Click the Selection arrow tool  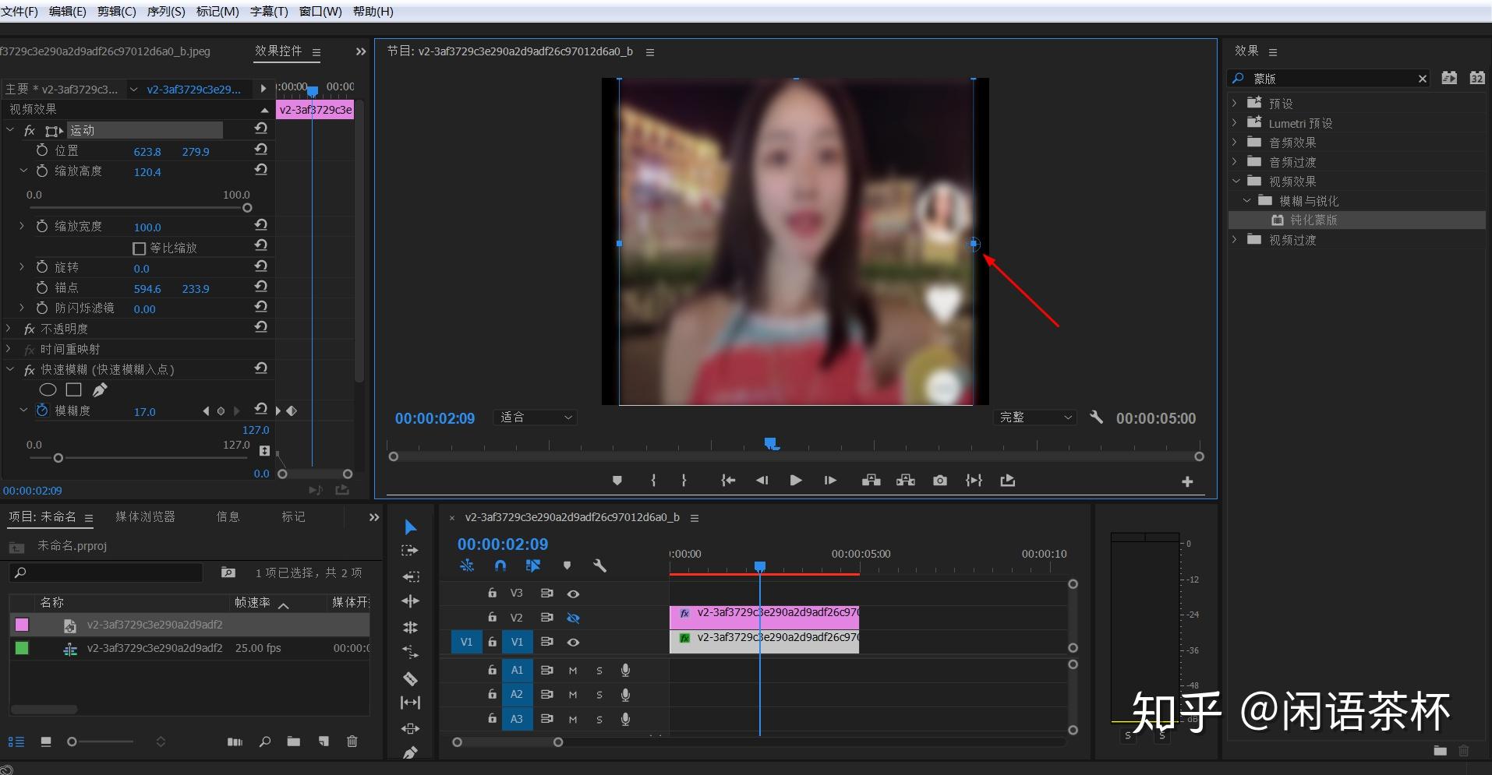pyautogui.click(x=410, y=527)
